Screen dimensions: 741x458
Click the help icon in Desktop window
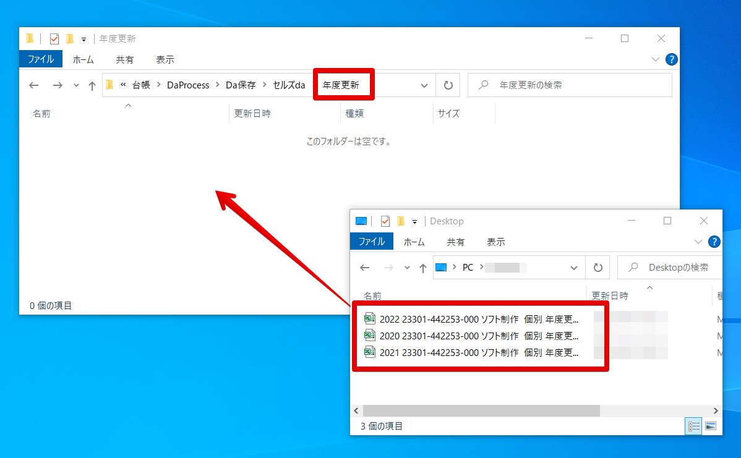click(714, 242)
